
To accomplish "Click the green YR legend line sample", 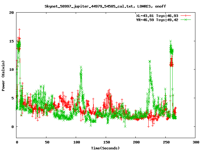I will 186,20.
